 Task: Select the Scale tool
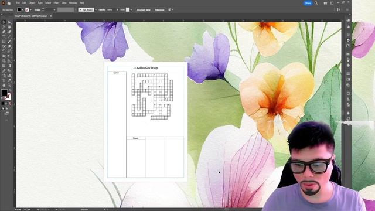pyautogui.click(x=9, y=51)
